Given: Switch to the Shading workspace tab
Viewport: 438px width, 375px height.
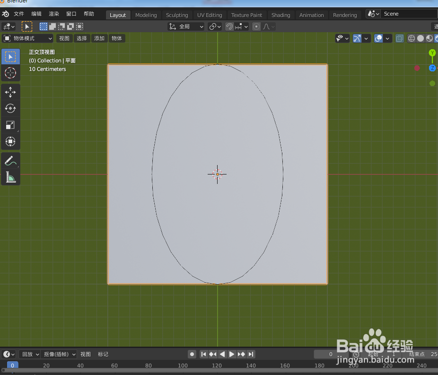Looking at the screenshot, I should tap(281, 15).
